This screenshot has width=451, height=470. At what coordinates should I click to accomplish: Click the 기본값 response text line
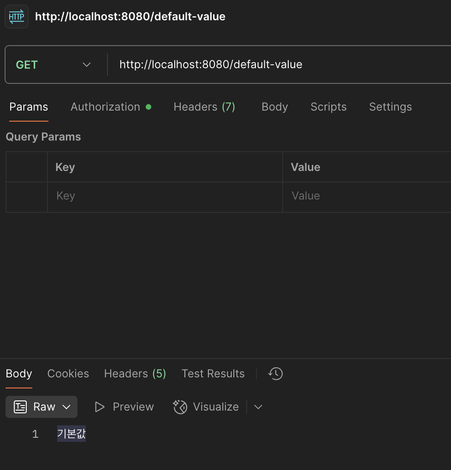71,434
